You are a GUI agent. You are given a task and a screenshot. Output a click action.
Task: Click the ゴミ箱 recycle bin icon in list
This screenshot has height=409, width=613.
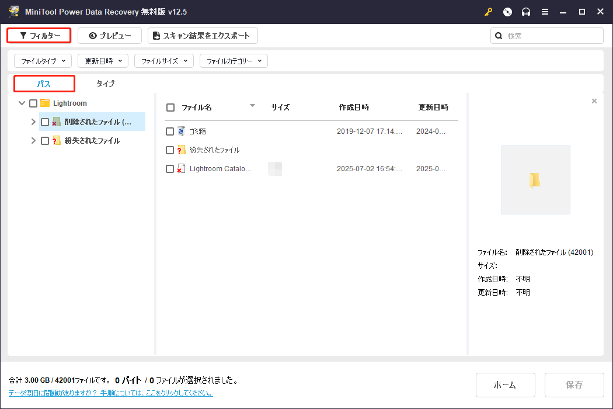(181, 131)
